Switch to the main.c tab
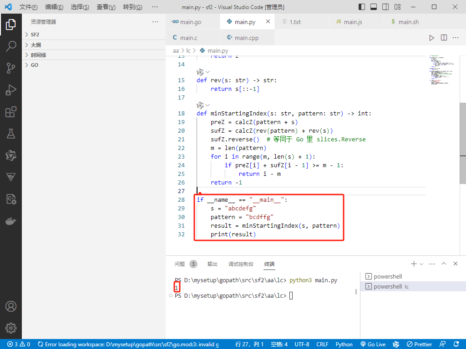This screenshot has height=349, width=466. coord(193,38)
